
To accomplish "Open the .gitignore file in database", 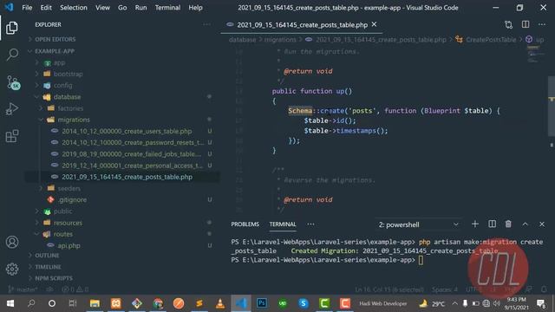I will (72, 200).
